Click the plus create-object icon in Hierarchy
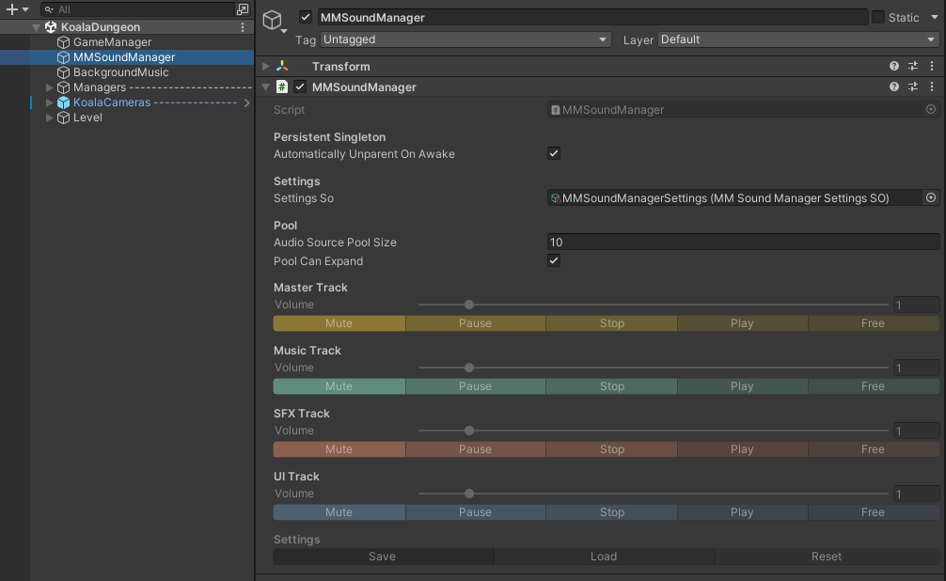Image resolution: width=946 pixels, height=581 pixels. 11,9
